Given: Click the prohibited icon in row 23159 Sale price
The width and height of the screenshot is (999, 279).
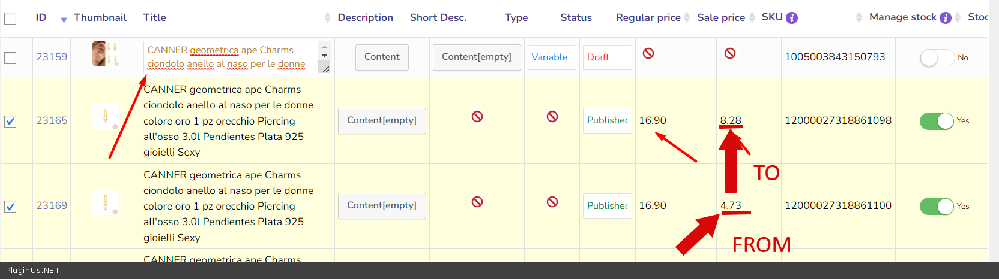Looking at the screenshot, I should click(x=730, y=53).
